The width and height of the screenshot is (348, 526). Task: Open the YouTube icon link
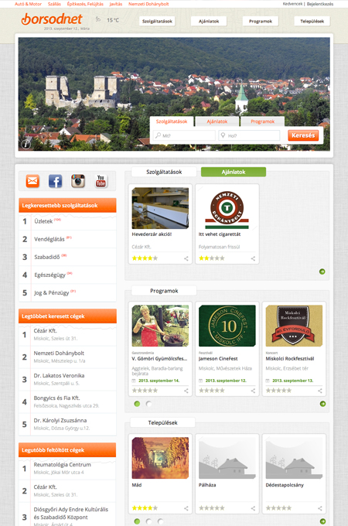pyautogui.click(x=101, y=181)
